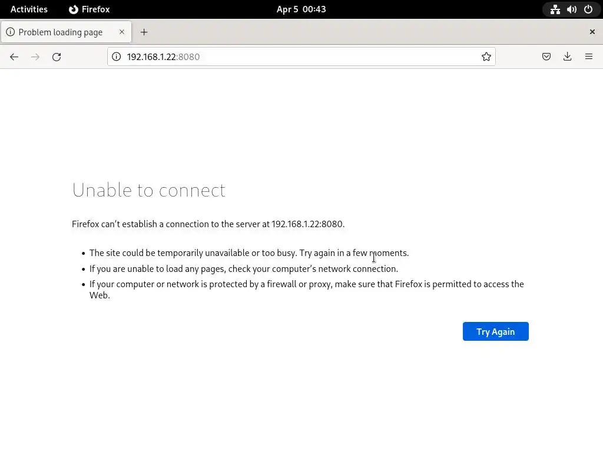Open the power system menu
The height and width of the screenshot is (452, 603).
click(x=588, y=9)
